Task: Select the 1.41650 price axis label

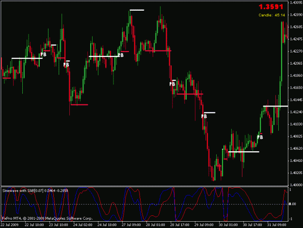Action: [x=296, y=88]
